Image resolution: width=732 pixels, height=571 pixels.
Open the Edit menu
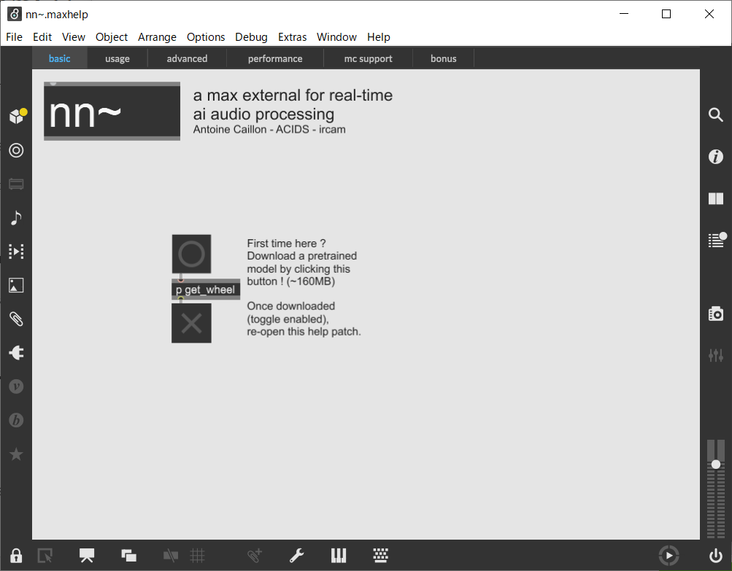pyautogui.click(x=42, y=37)
